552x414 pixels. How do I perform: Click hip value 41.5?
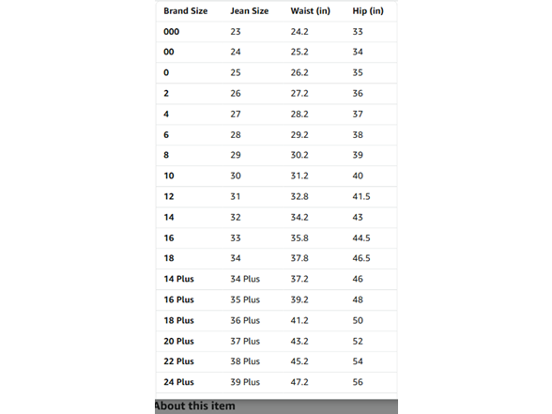tap(361, 196)
